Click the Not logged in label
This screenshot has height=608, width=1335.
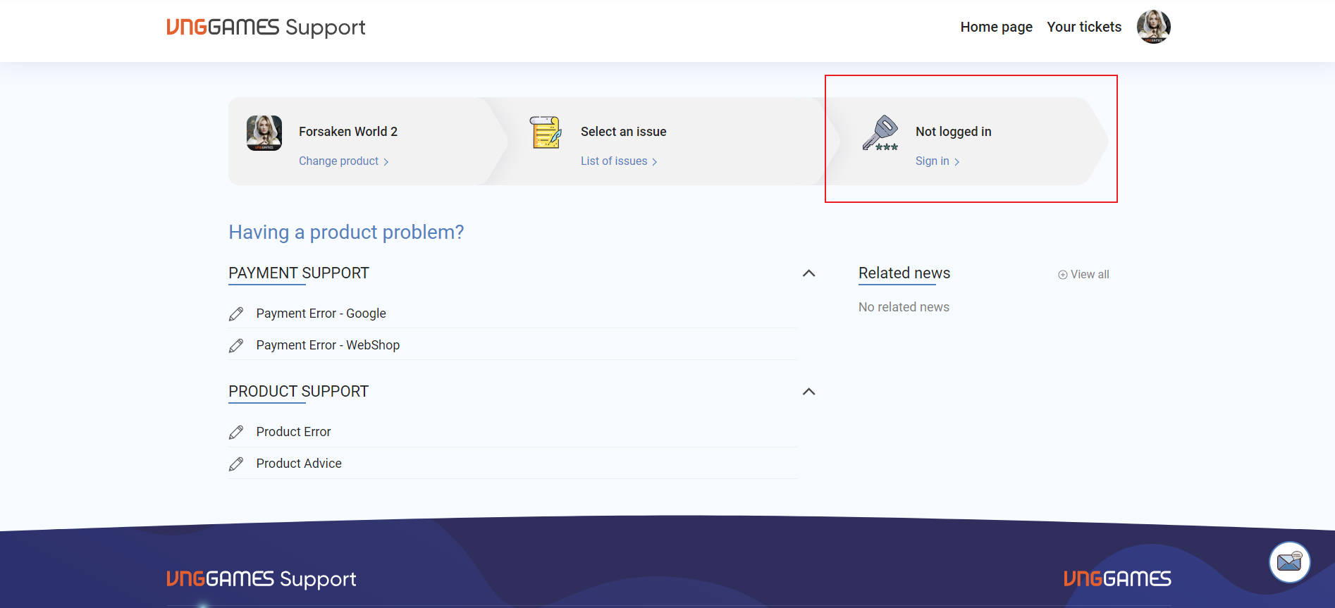[954, 132]
